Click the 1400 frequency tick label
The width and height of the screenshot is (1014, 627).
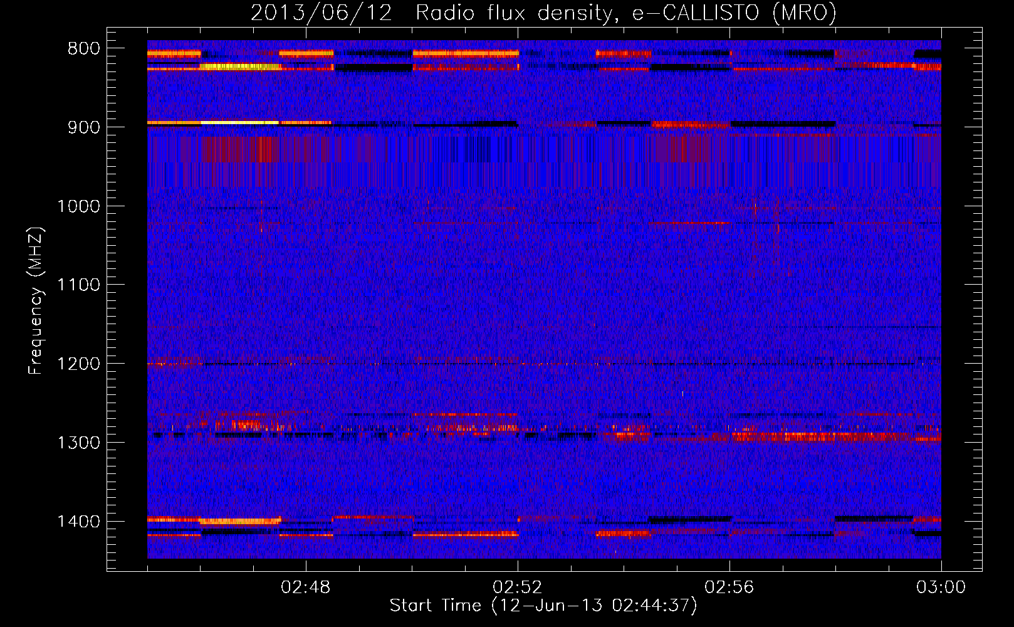[78, 522]
